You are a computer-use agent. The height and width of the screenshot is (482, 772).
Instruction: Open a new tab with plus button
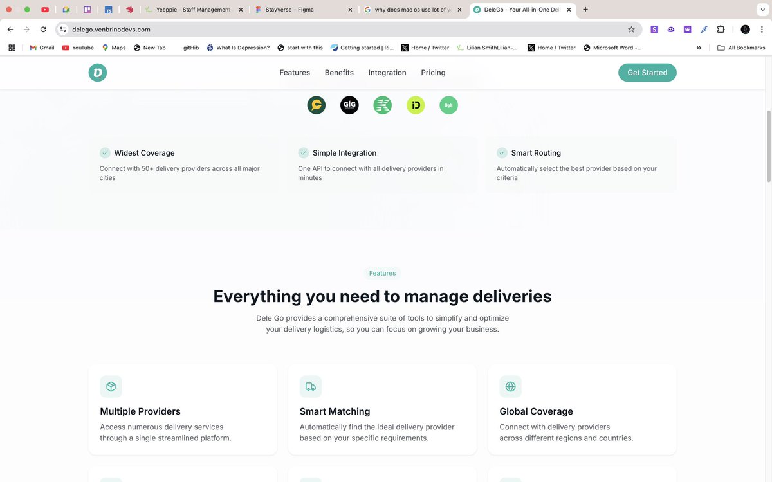click(x=585, y=10)
